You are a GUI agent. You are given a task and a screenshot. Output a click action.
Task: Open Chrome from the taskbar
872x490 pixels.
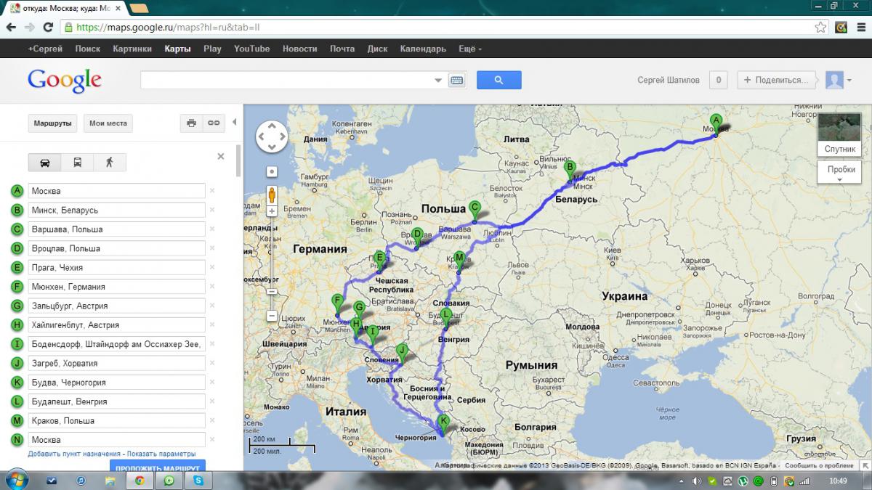click(x=139, y=481)
